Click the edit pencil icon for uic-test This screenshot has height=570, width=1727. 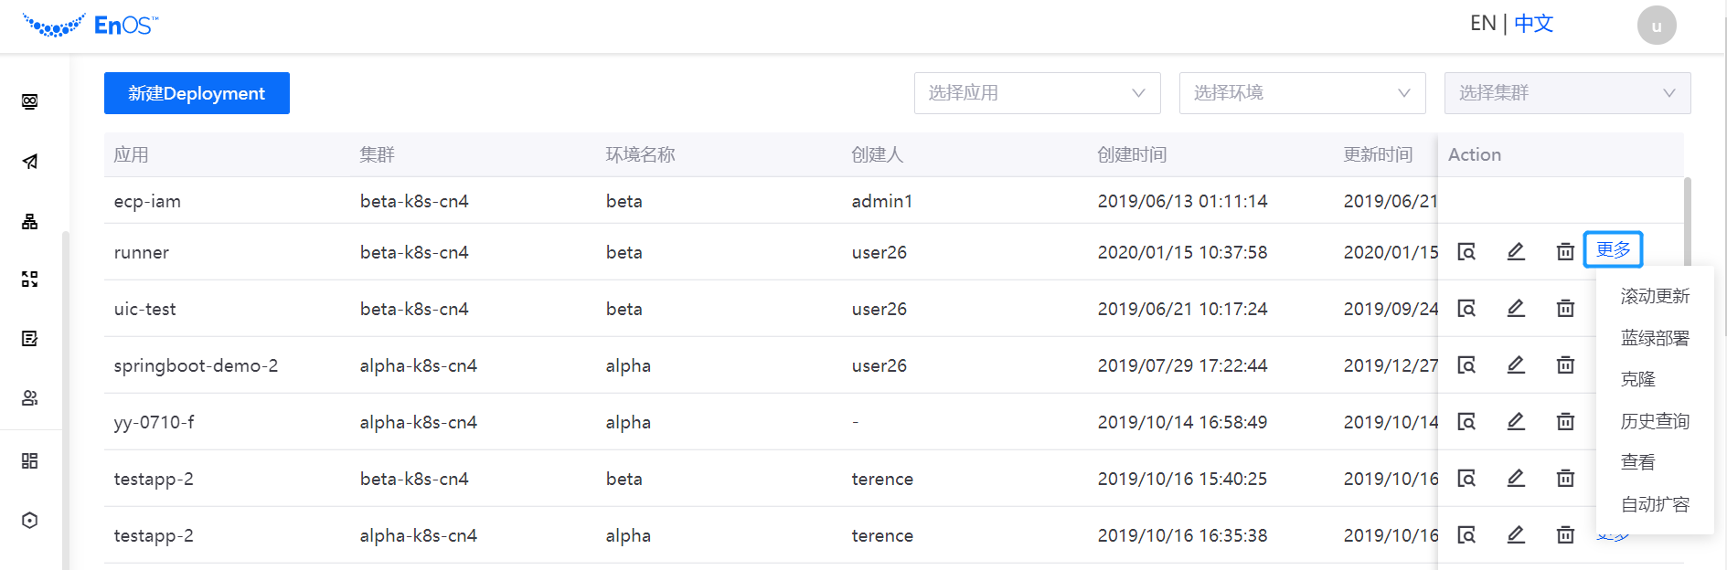[1516, 308]
